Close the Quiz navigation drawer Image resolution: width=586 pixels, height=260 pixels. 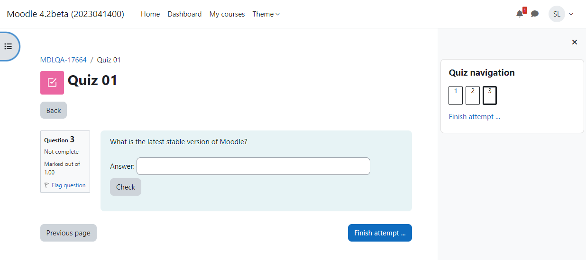click(575, 42)
